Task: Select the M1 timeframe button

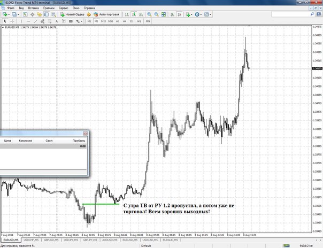Action: pyautogui.click(x=89, y=21)
